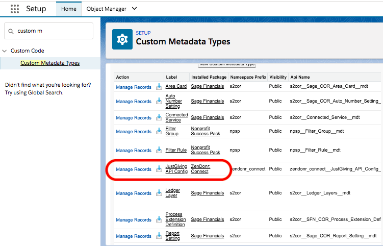
Task: Click the Label column header
Action: point(171,77)
